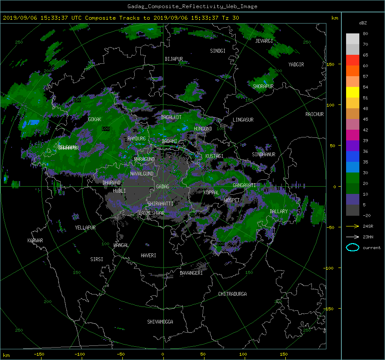Click the 150 km right axis label
385x360 pixels.
(x=330, y=64)
